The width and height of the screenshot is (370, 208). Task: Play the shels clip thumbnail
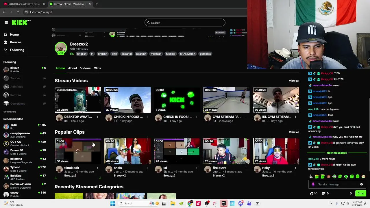(127, 151)
